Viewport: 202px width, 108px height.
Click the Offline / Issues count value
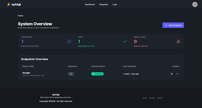[135, 42]
